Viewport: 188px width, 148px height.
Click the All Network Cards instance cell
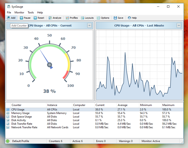pos(58,127)
